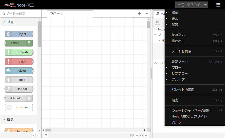
Task: Select the comment node in palette
Action: 19,107
